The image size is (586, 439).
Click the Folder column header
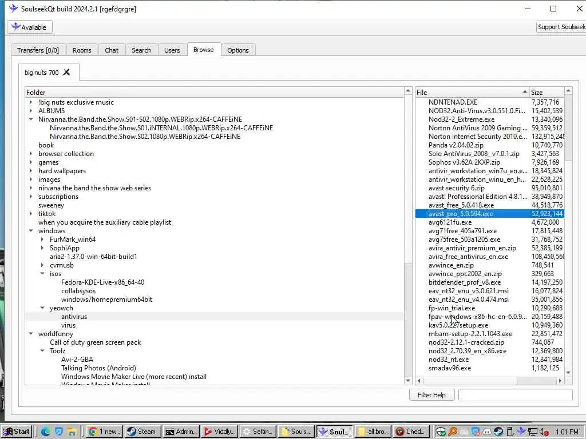[215, 92]
